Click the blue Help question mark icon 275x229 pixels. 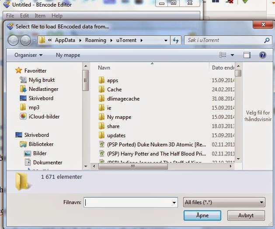point(263,55)
